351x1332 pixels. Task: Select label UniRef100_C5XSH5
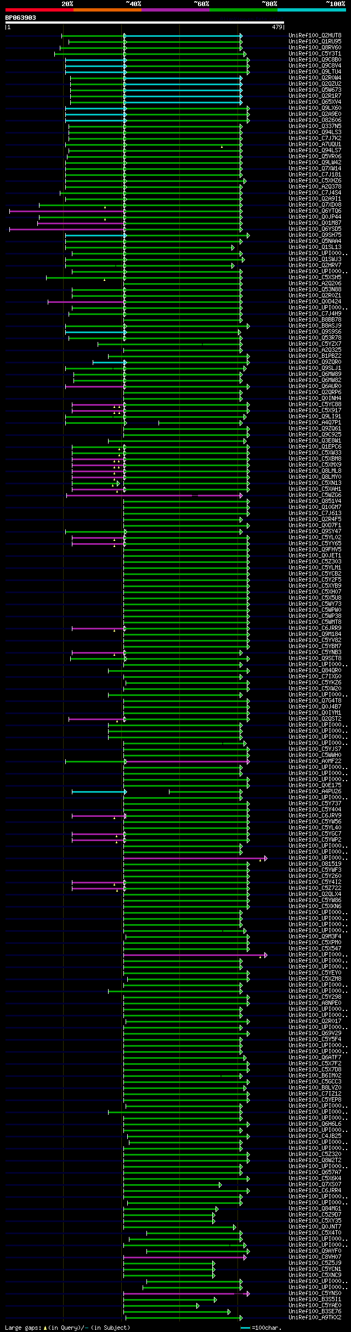coord(315,278)
